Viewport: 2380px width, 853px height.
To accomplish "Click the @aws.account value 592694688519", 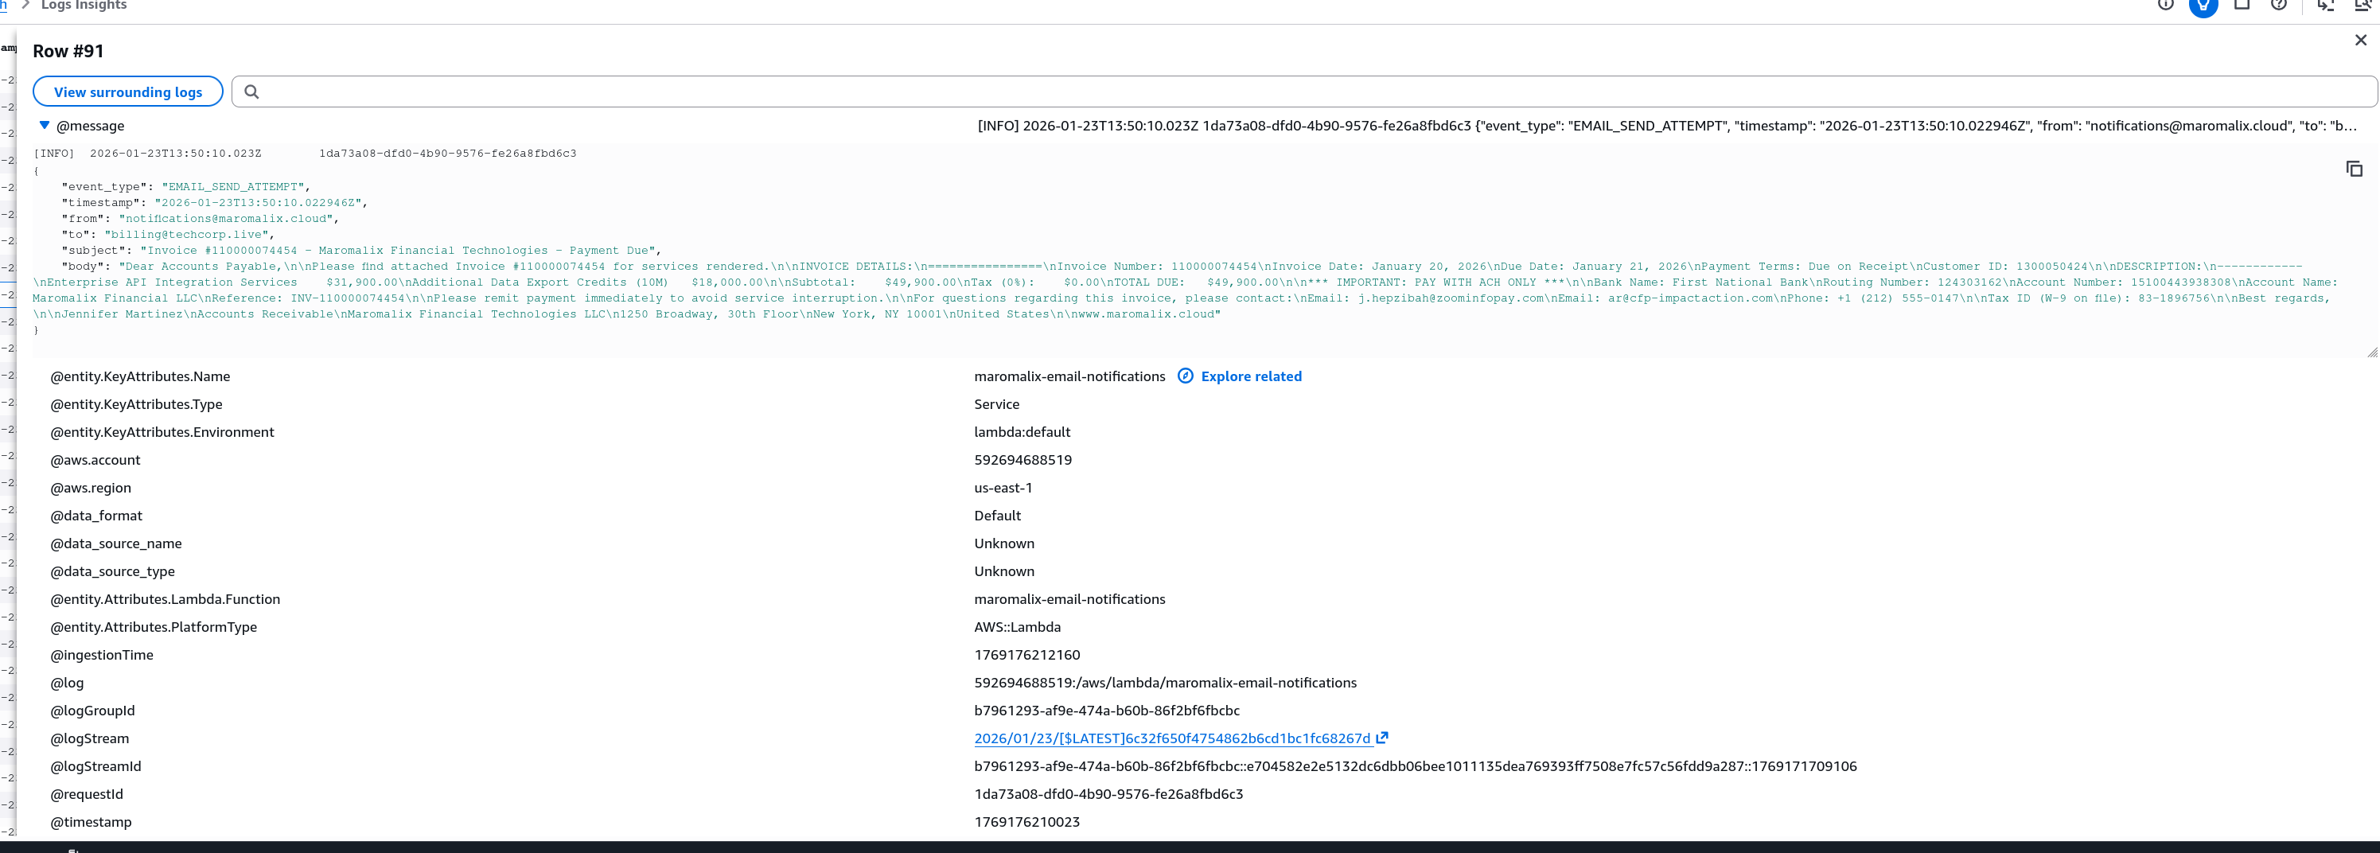I will click(x=1023, y=459).
